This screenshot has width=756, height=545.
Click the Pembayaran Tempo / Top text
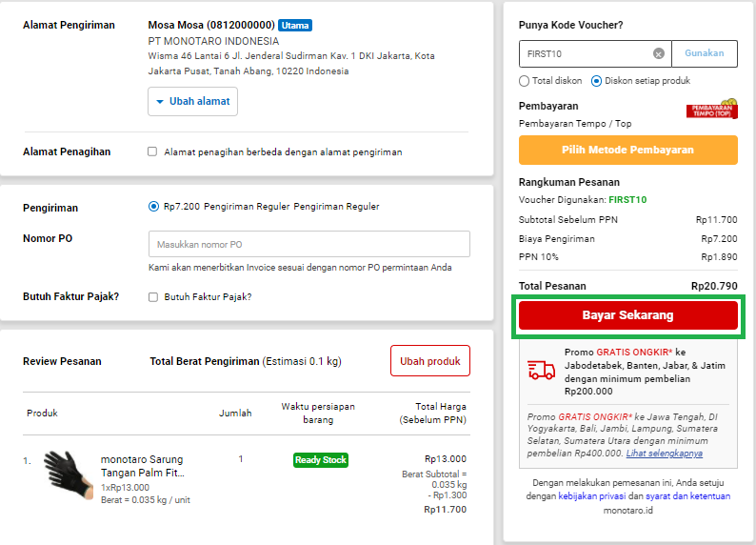point(575,124)
